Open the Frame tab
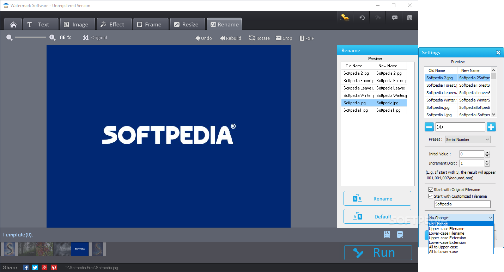 pos(151,24)
